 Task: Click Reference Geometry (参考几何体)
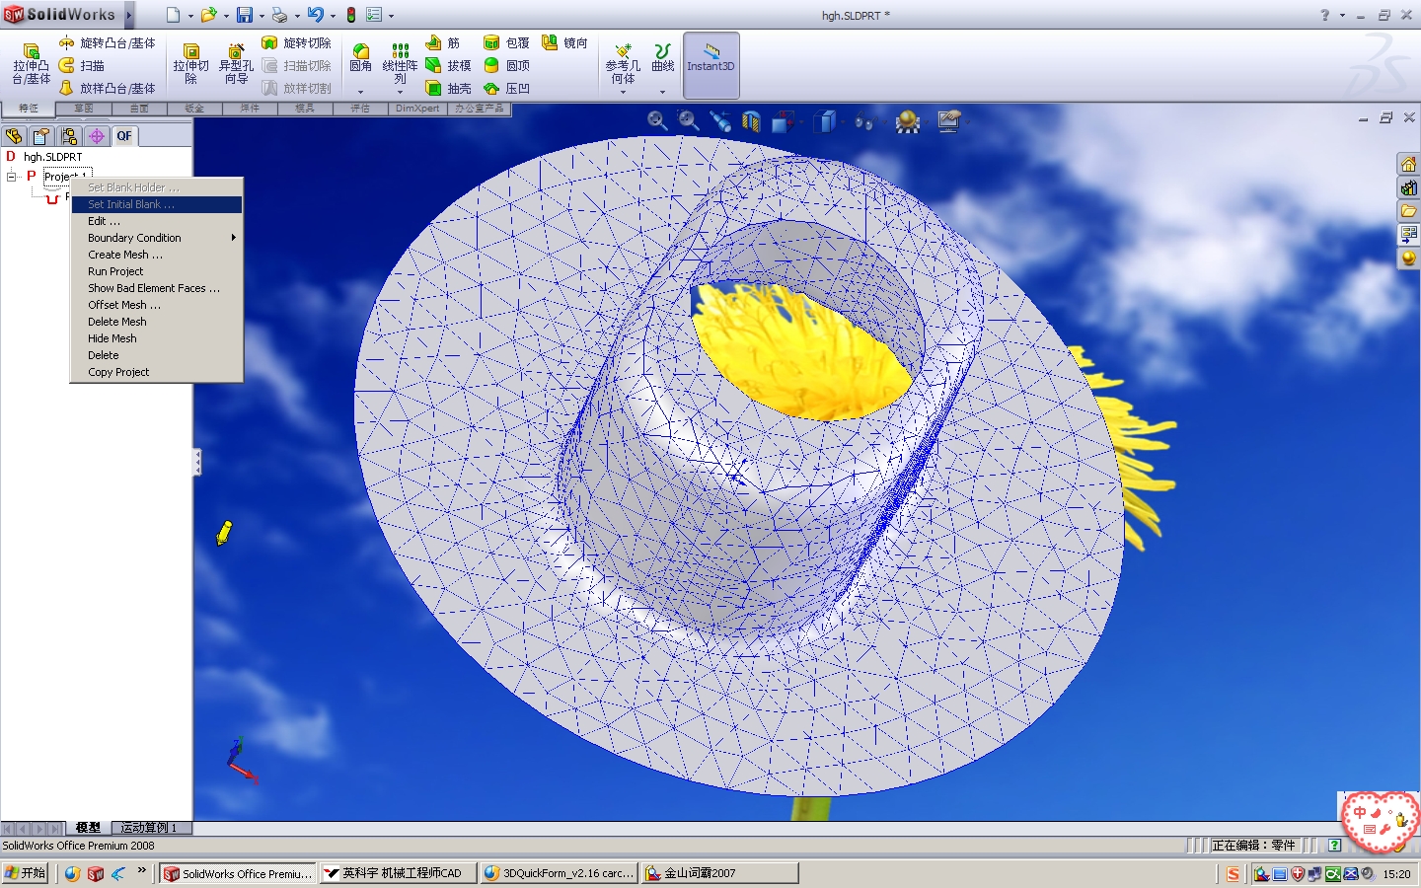click(623, 63)
